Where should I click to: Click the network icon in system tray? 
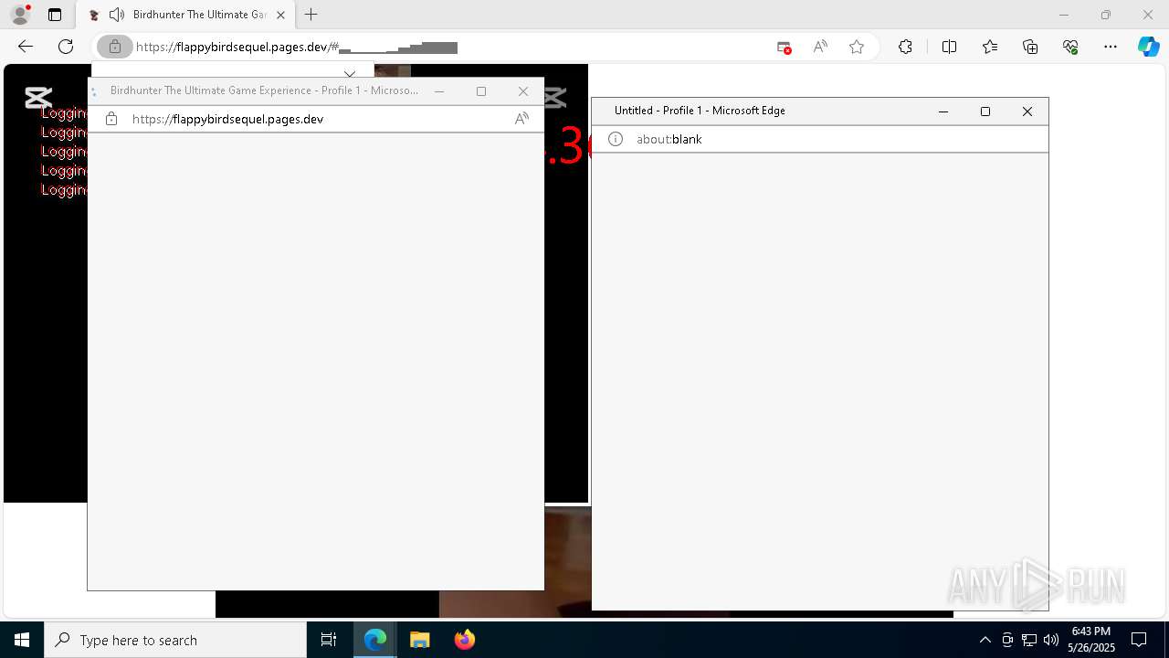1029,640
